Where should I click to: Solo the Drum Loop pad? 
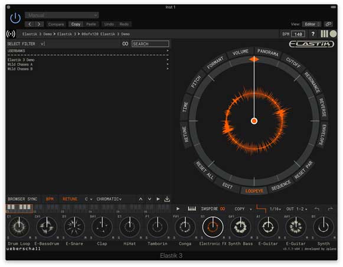click(x=8, y=237)
